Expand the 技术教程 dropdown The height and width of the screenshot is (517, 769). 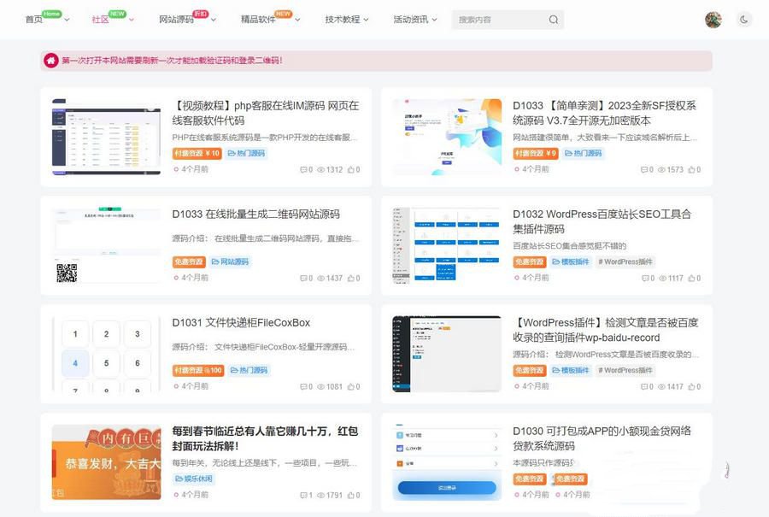click(345, 19)
